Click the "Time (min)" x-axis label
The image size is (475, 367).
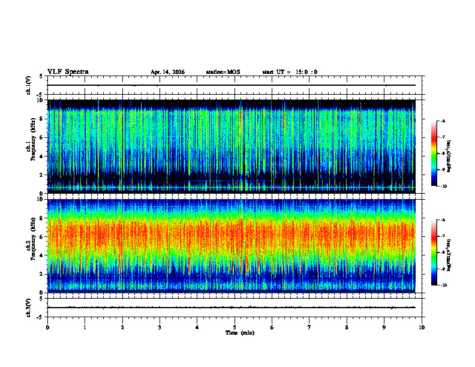tap(240, 333)
